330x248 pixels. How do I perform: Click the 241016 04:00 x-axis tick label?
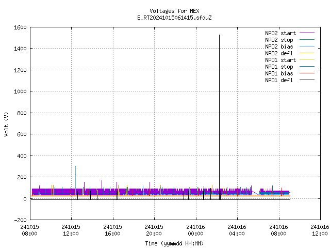[x=237, y=230]
